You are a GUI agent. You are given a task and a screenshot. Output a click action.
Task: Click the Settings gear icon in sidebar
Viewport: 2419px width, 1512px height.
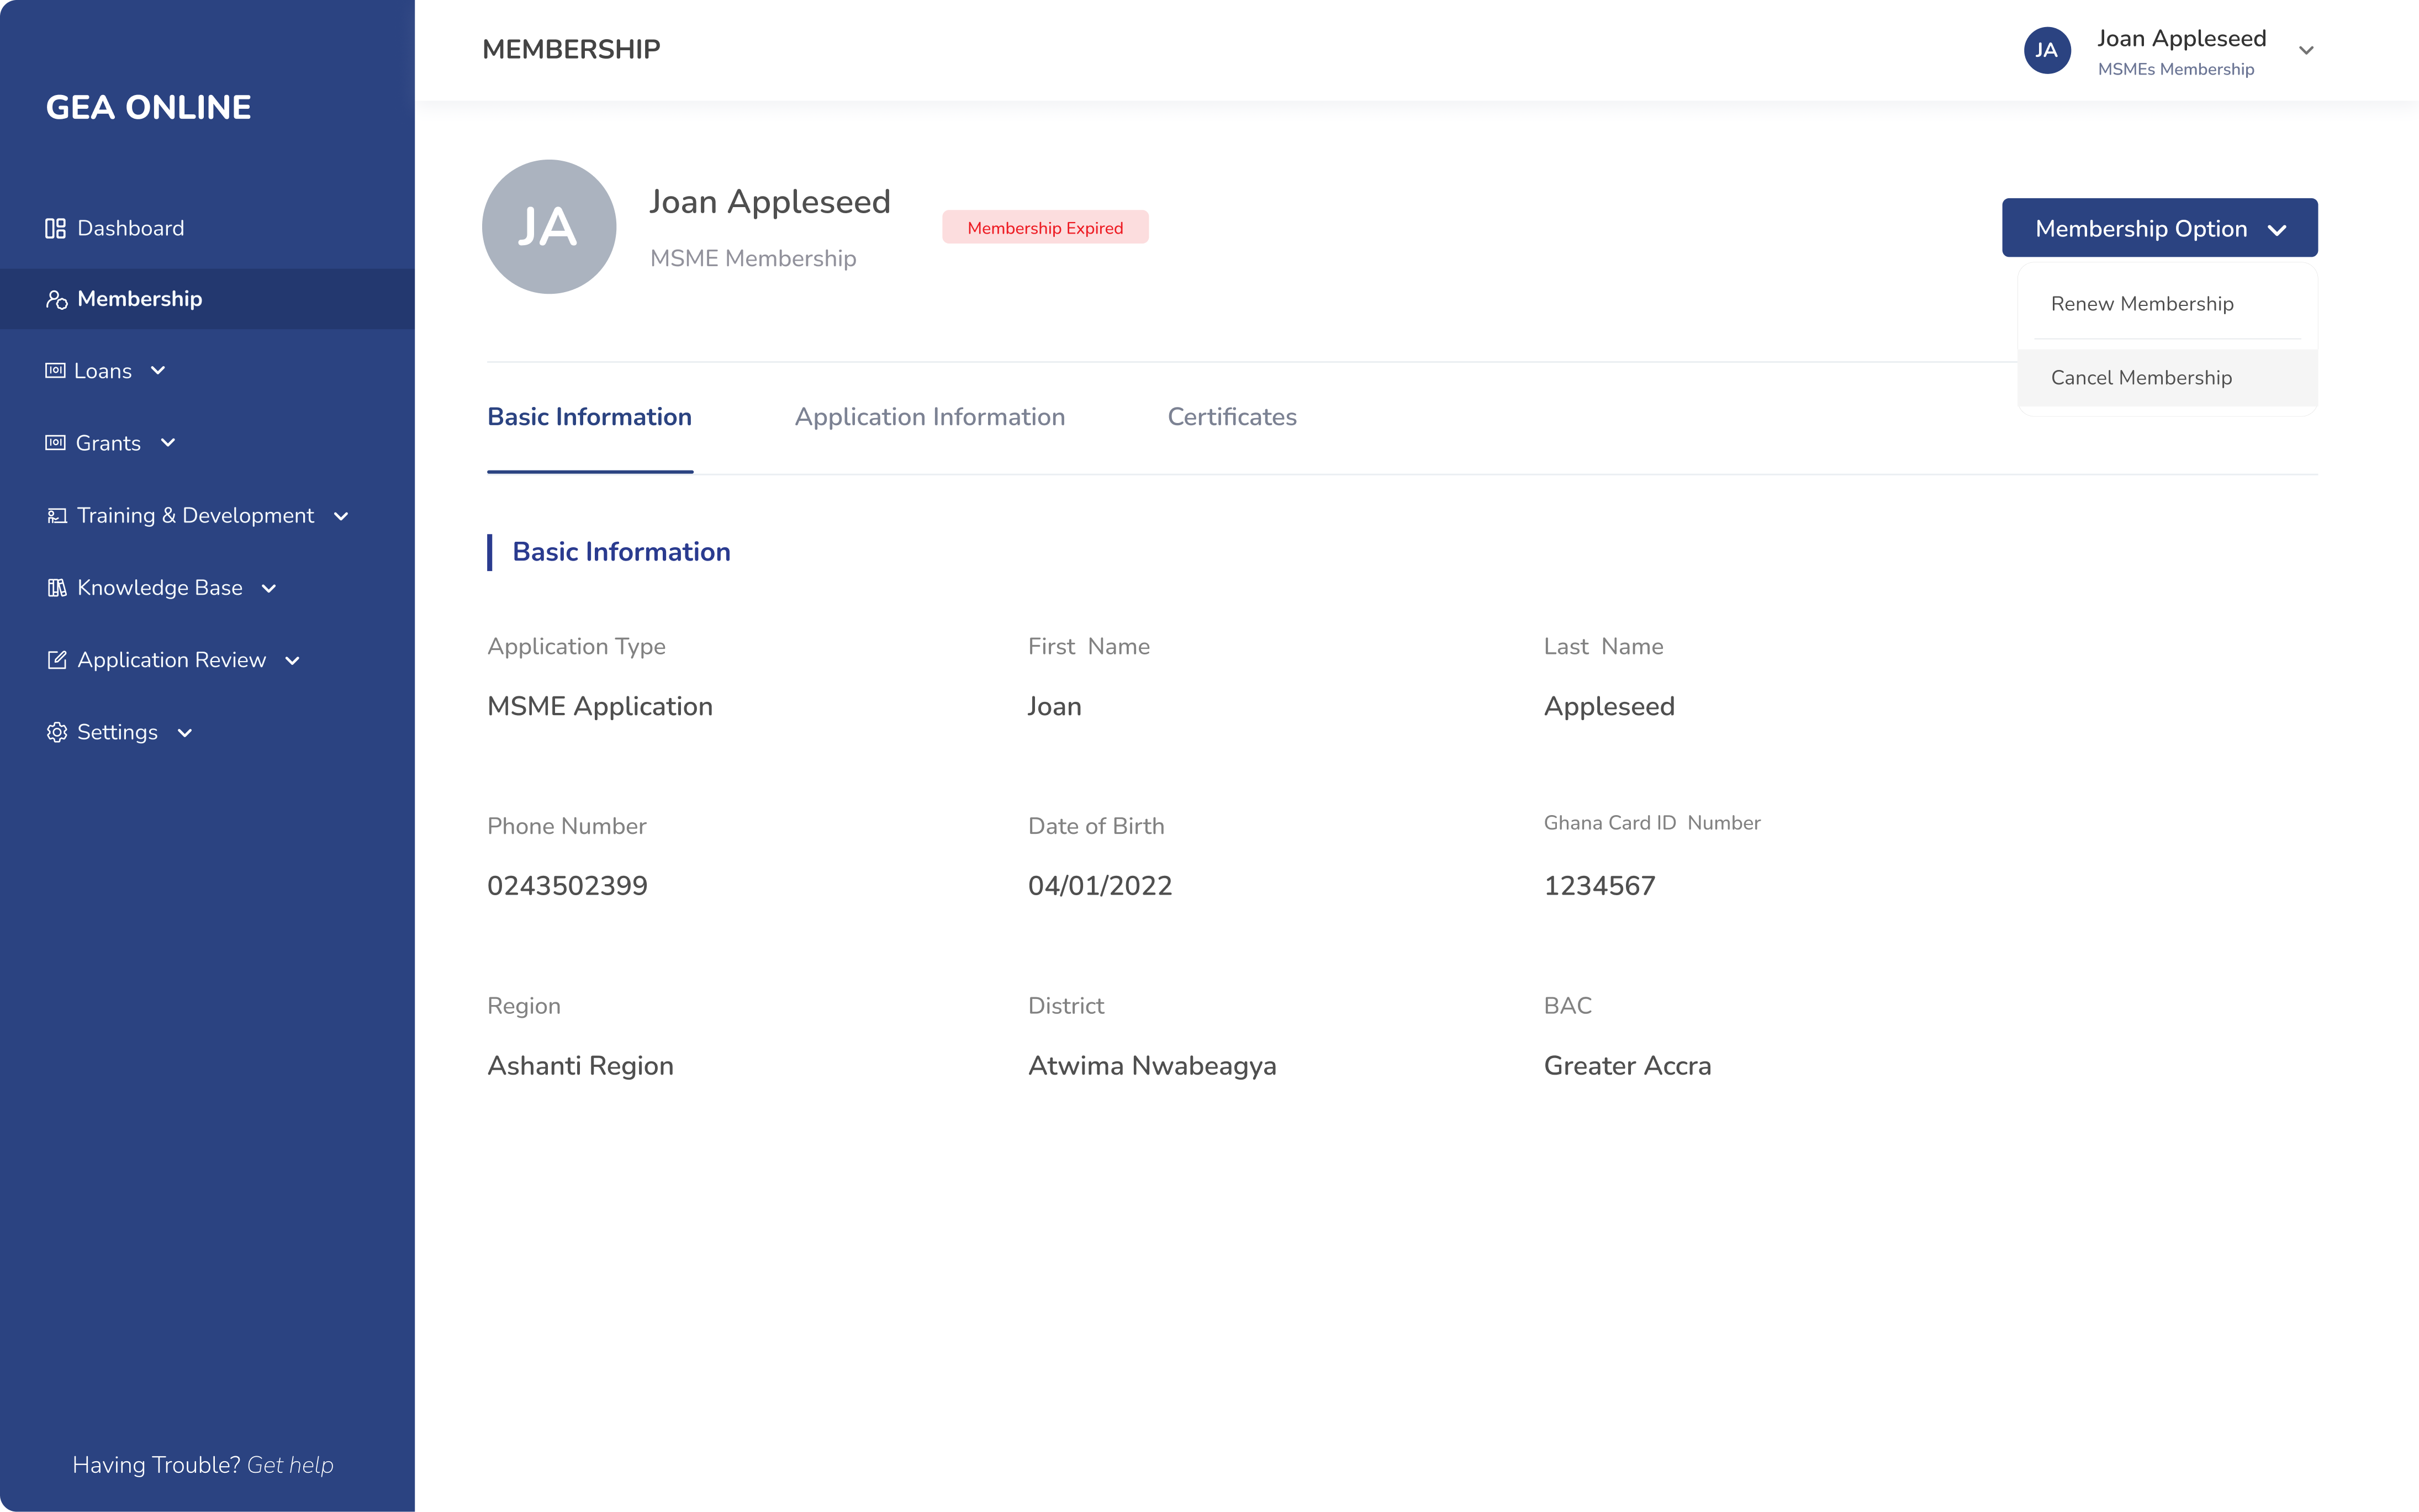point(57,732)
